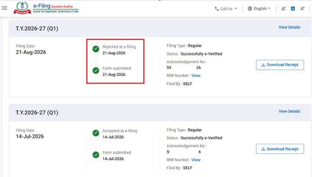
Task: Decrease font size with A- icon
Action: click(284, 9)
